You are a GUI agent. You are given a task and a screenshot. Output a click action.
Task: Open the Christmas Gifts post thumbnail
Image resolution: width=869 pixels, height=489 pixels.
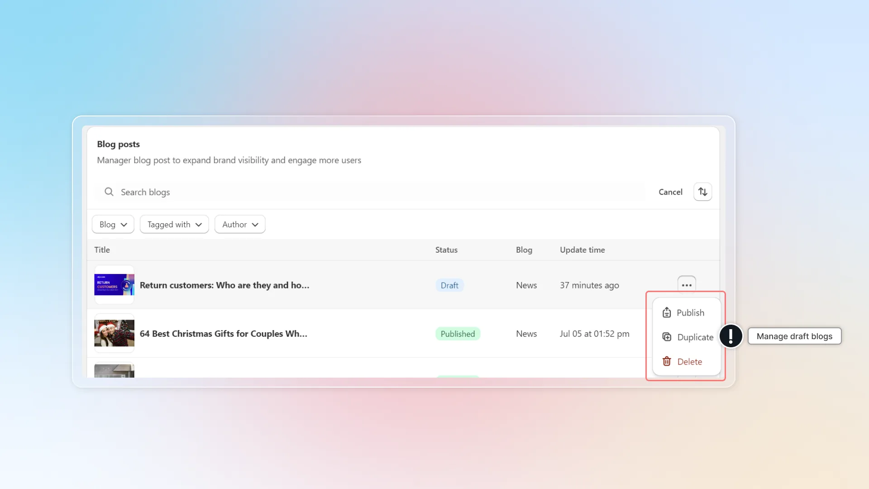114,333
